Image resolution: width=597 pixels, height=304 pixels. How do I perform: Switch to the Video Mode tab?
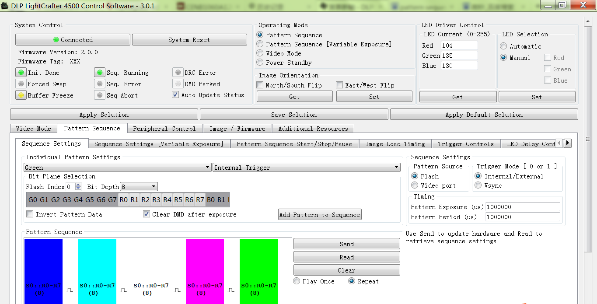pos(34,129)
